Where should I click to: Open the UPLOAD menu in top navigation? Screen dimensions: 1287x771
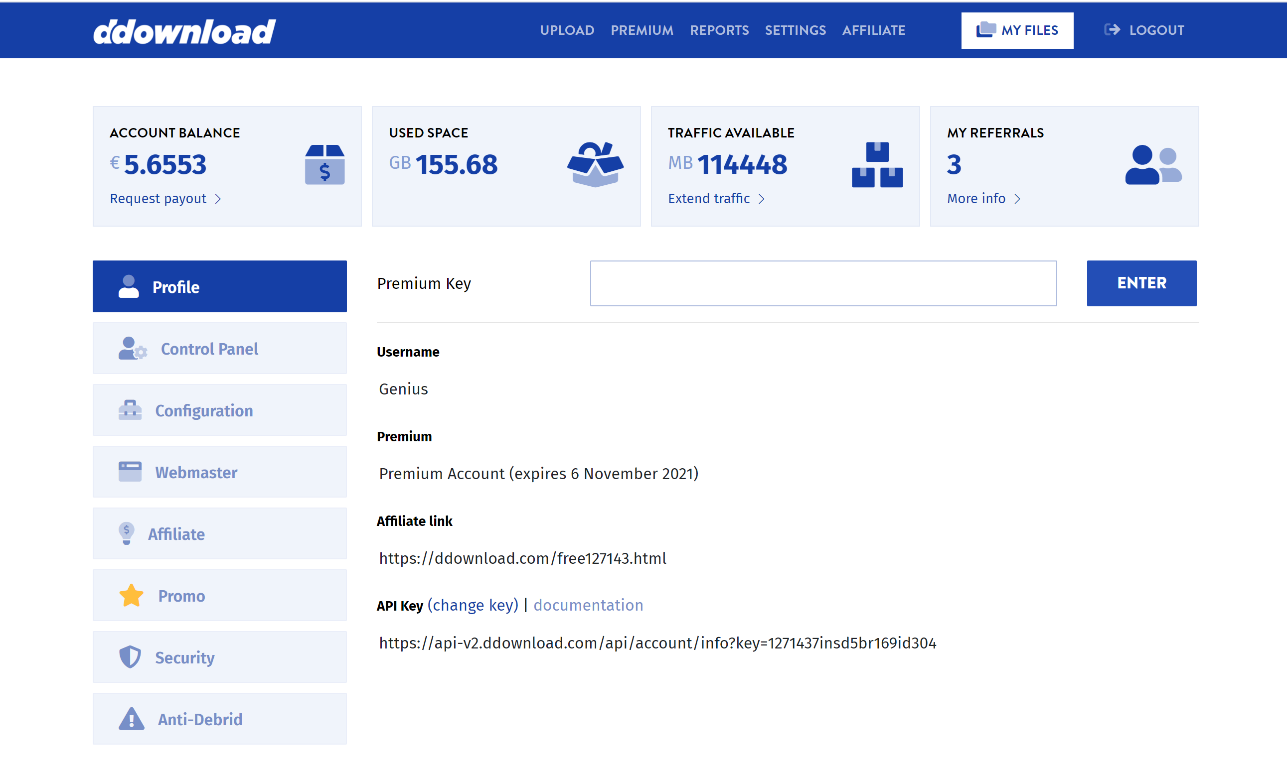[x=567, y=30]
